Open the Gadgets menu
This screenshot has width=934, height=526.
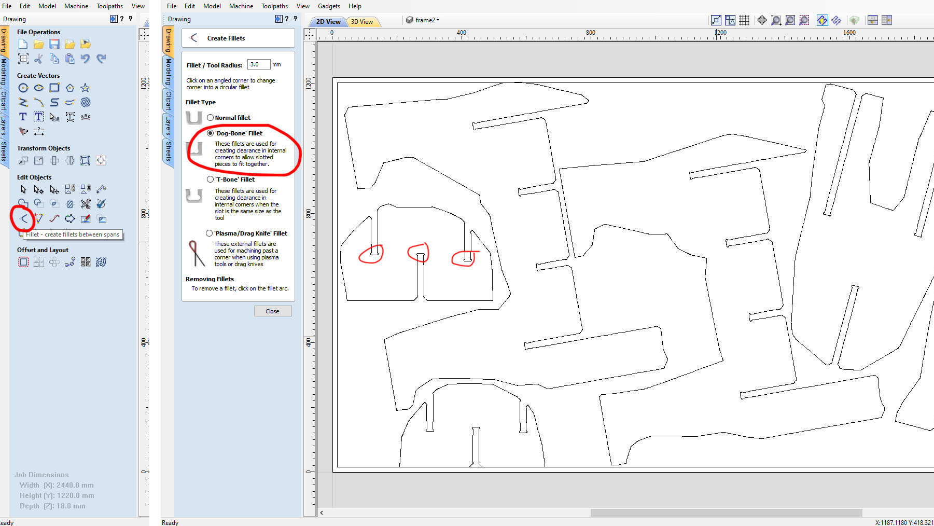(x=329, y=6)
